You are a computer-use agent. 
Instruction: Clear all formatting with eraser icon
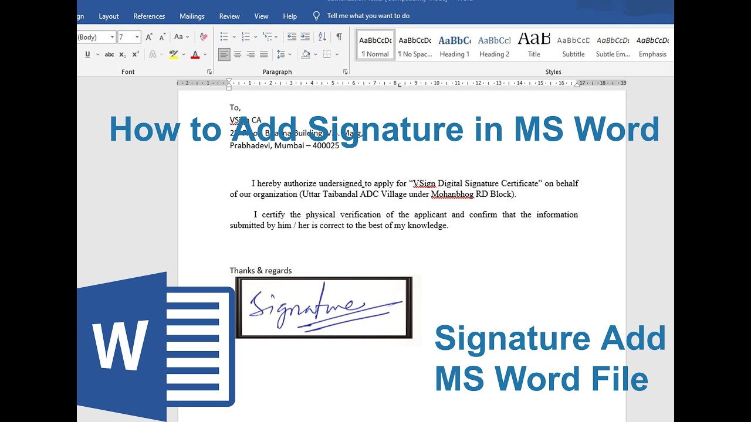[x=203, y=37]
